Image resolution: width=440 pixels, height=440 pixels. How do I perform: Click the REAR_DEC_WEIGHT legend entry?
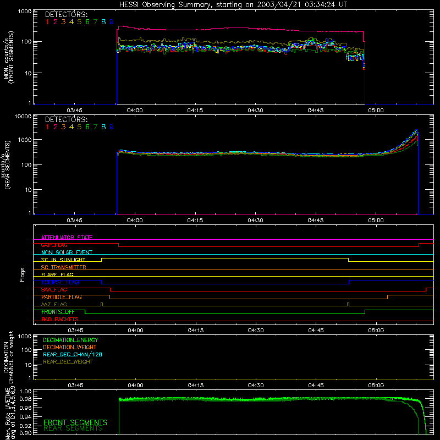(68, 362)
